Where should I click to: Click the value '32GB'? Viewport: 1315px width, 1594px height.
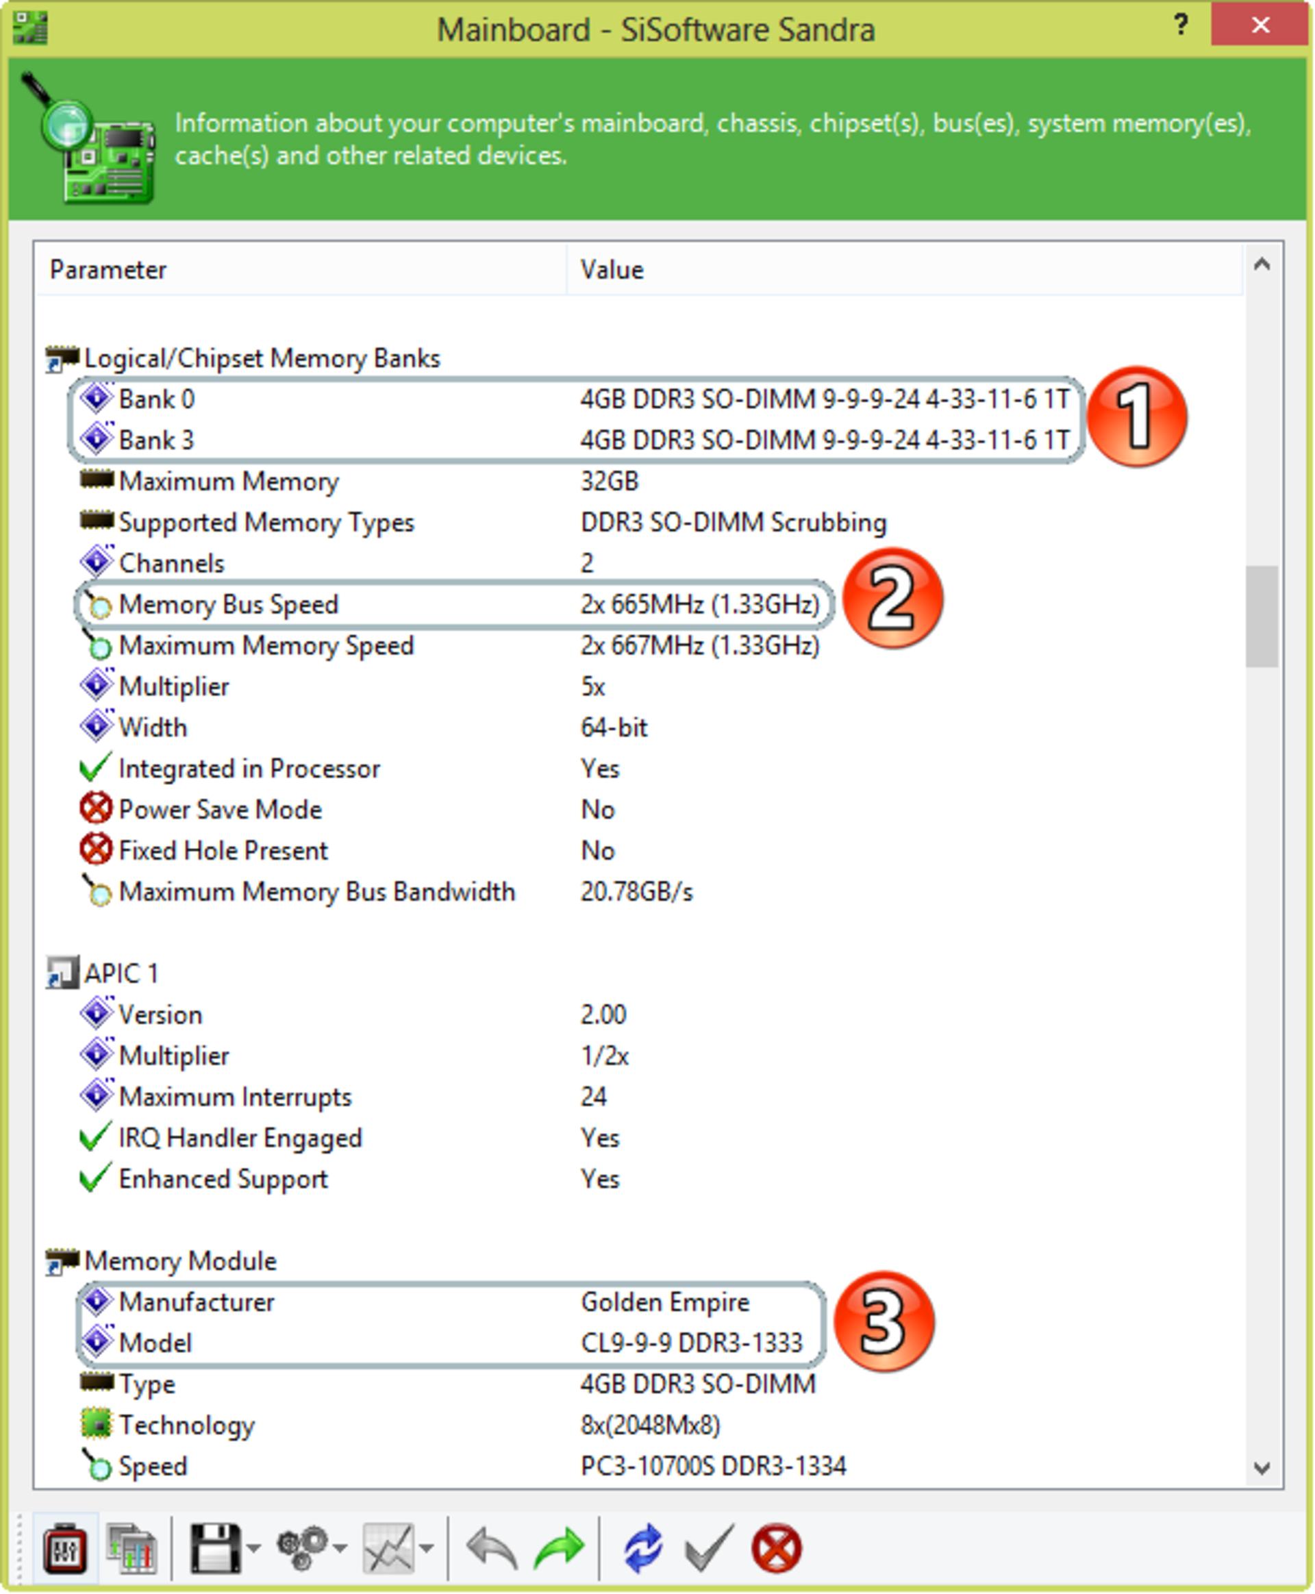coord(610,481)
